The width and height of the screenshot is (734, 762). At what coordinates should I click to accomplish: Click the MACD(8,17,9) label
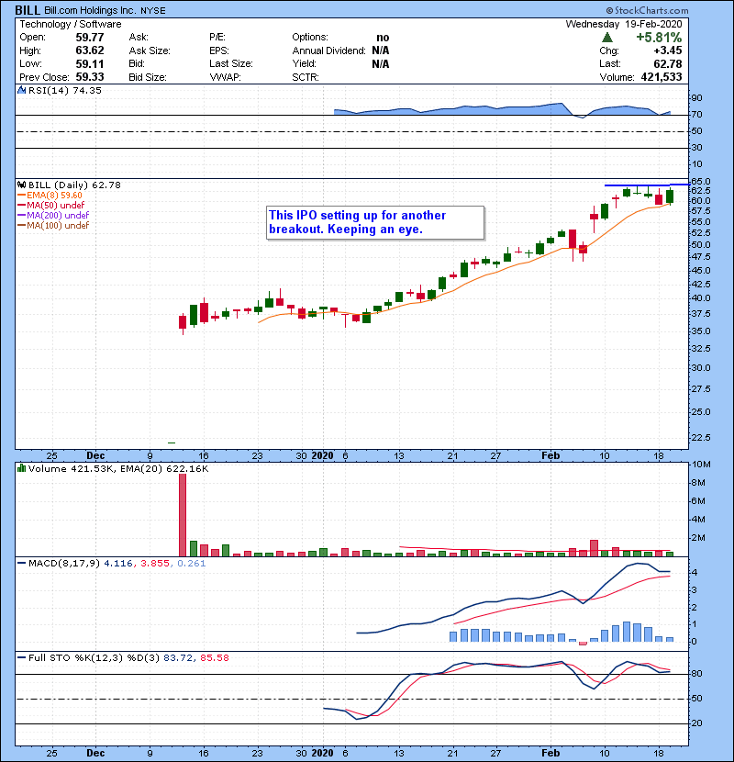[x=63, y=564]
